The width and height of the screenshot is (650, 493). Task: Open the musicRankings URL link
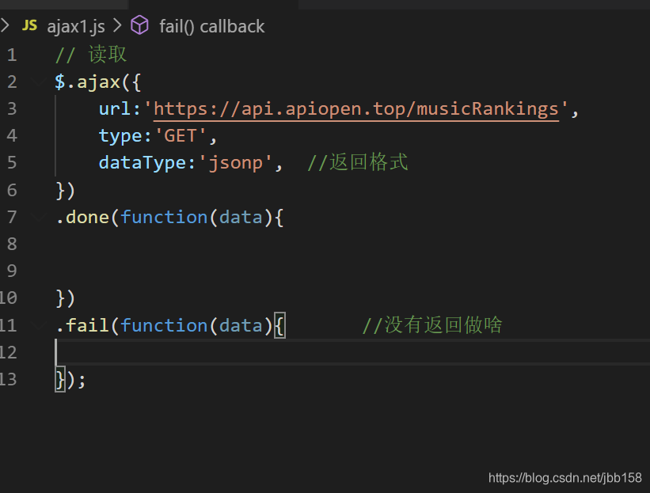coord(356,109)
